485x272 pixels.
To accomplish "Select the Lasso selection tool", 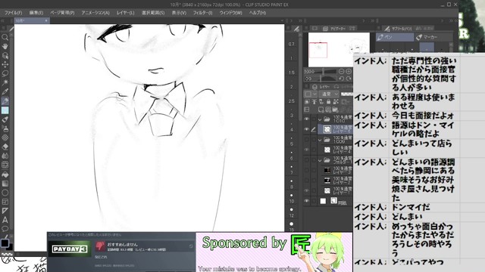I will 5,73.
